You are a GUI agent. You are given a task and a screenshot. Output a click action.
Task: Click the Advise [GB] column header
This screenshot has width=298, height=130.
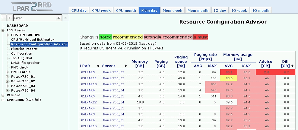tap(266, 64)
